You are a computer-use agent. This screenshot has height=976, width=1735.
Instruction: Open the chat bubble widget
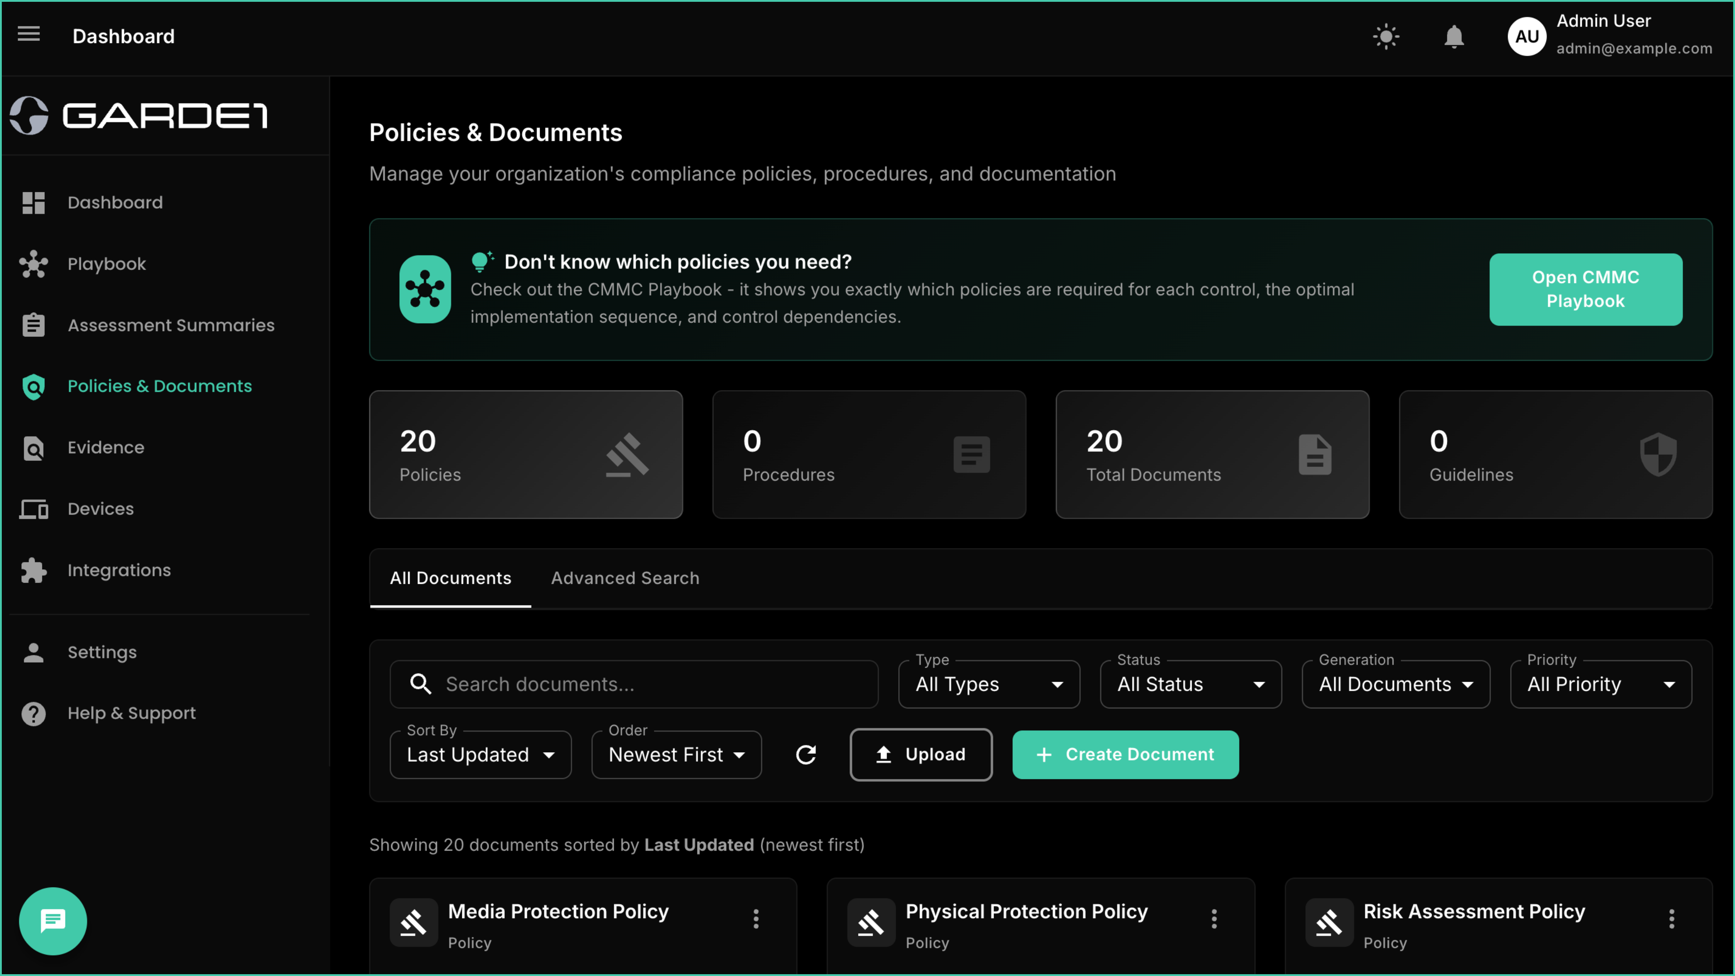[52, 920]
